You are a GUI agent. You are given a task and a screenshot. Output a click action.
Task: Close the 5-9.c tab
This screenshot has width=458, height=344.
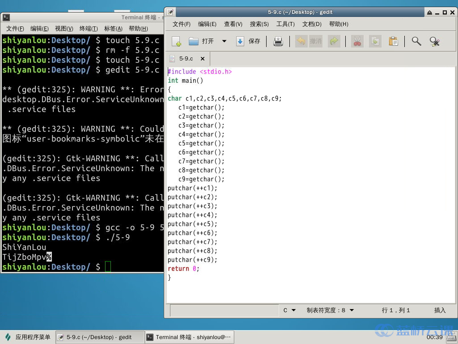coord(203,59)
